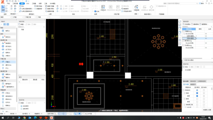The height and width of the screenshot is (120, 213).
Task: Collapse 节点图.dwg tree node
Action: tap(183, 46)
